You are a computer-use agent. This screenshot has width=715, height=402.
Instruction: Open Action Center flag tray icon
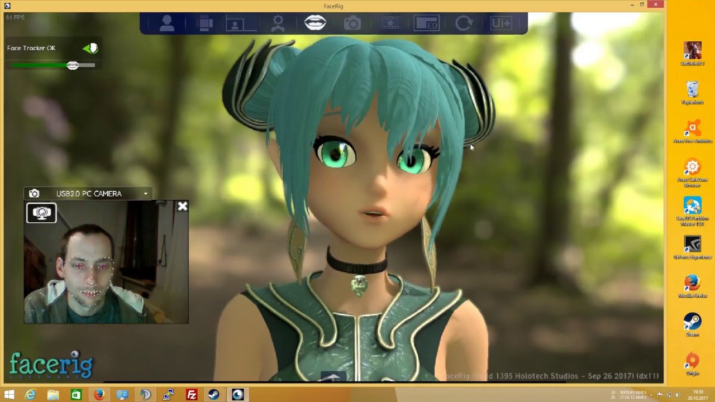660,395
